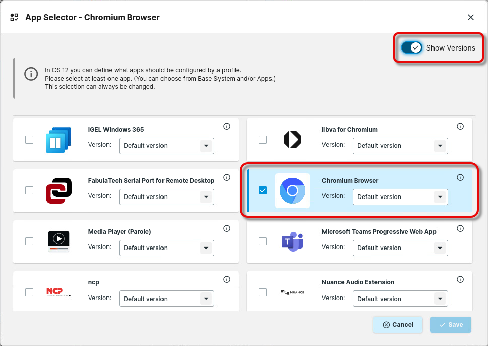Show info for IGEL Windows 365
Viewport: 488px width, 346px height.
coord(227,126)
